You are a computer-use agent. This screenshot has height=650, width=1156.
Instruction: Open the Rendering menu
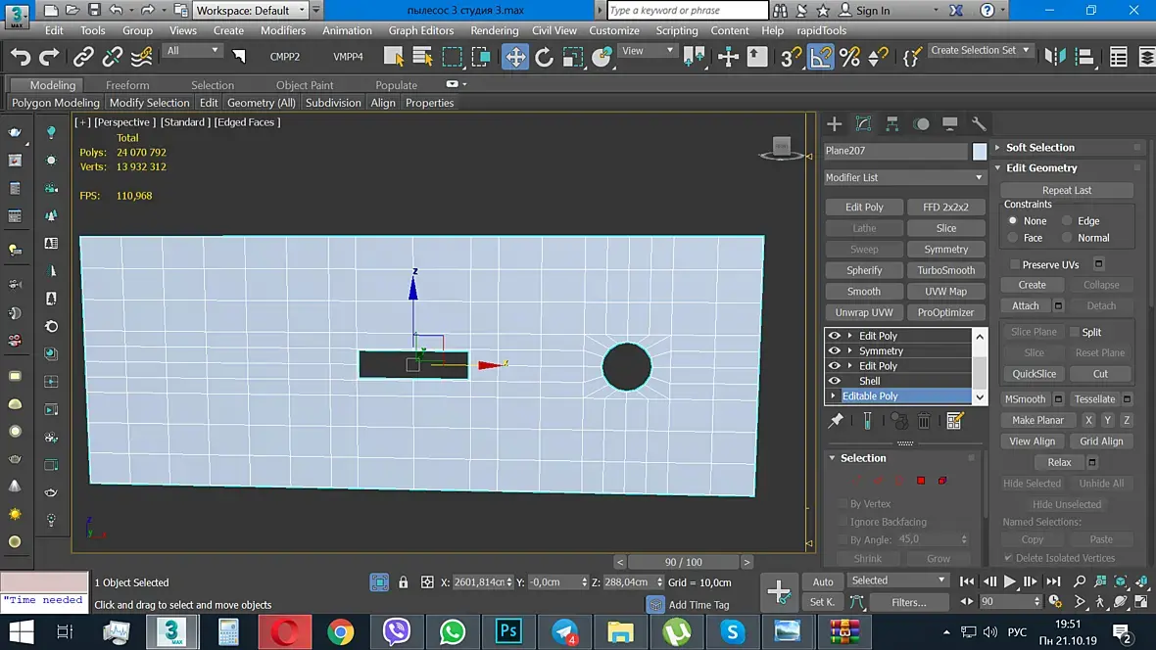coord(494,30)
